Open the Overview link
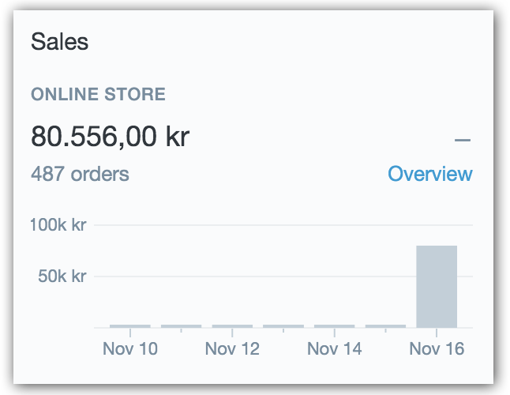The width and height of the screenshot is (510, 395). (x=430, y=174)
